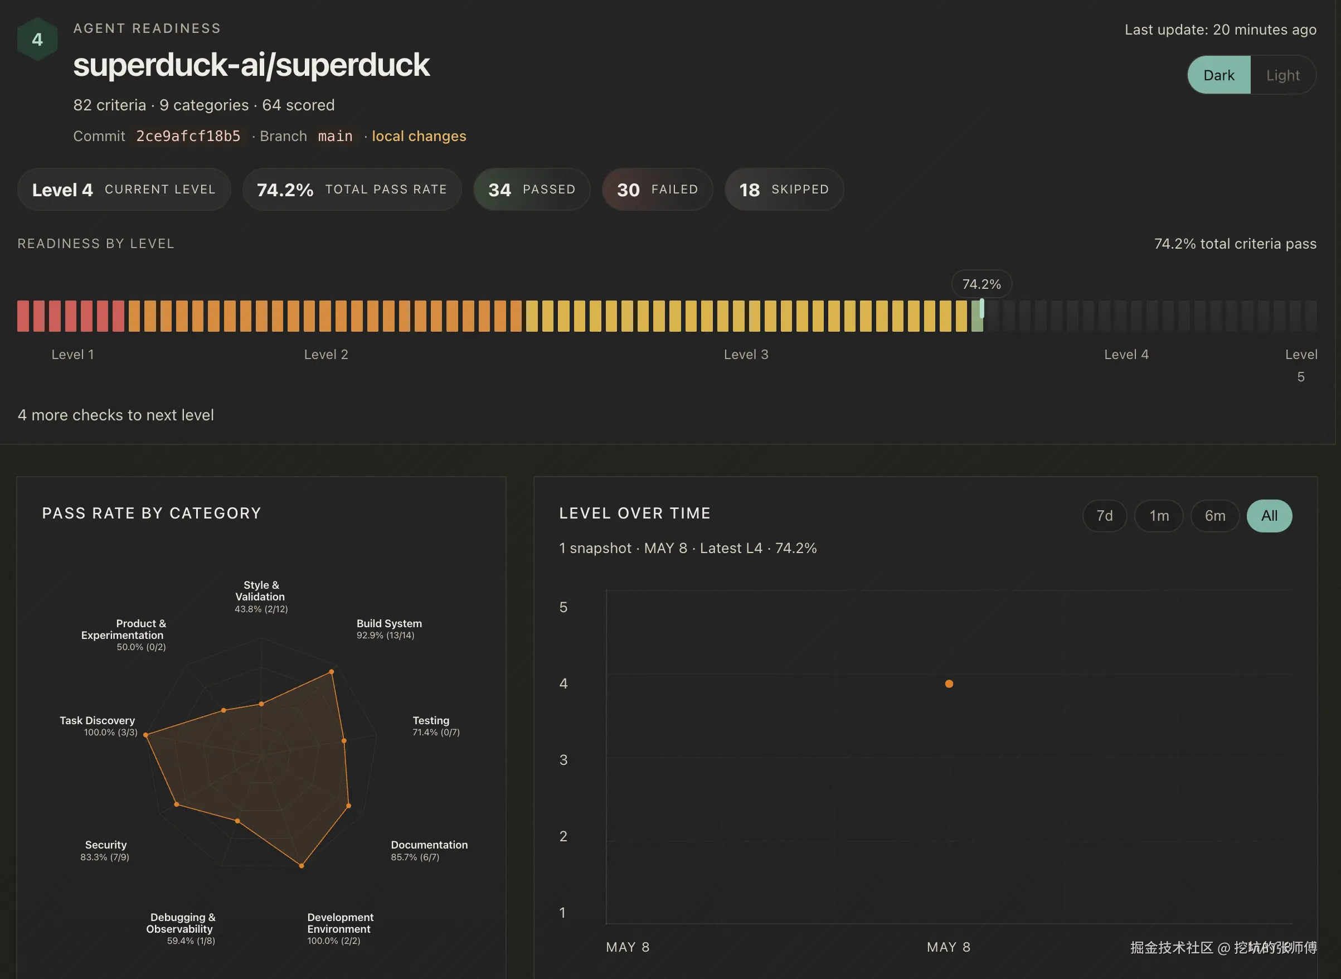
Task: Select the 7d time range
Action: (1104, 516)
